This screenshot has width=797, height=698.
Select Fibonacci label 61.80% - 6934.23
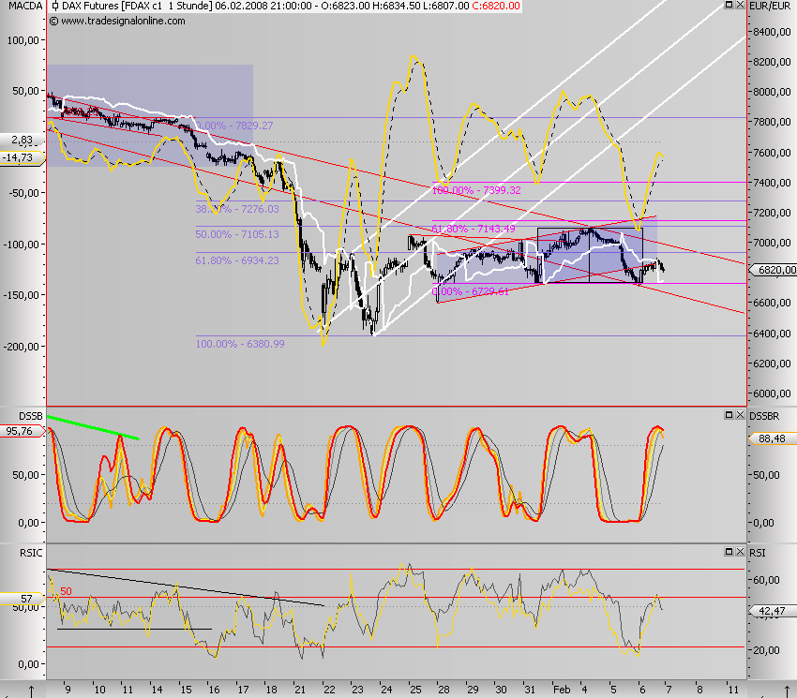pyautogui.click(x=237, y=260)
